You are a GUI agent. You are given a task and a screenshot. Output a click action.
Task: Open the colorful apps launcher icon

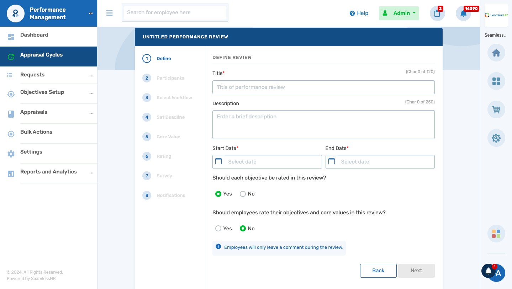point(496,234)
